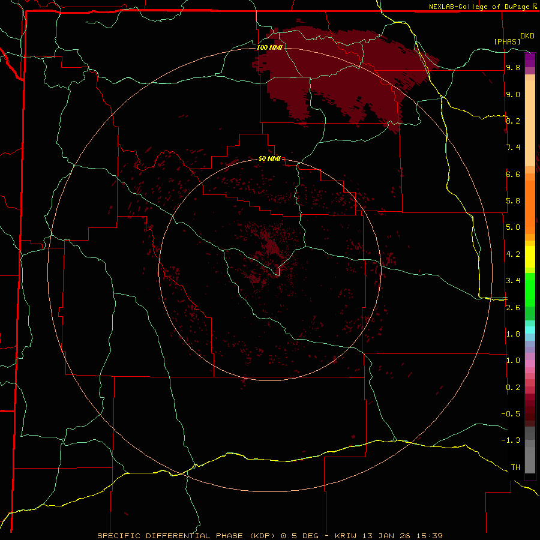Click the purple swatch at top of color bar

530,60
